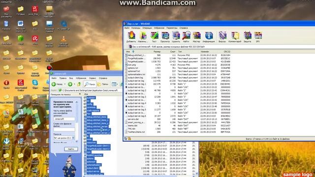The image size is (315, 177).
Task: Select the resources folder in Explorer list
Action: coord(91,143)
